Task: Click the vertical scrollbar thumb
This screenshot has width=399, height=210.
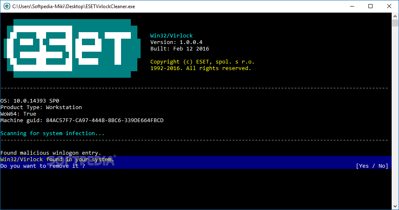Action: click(395, 23)
